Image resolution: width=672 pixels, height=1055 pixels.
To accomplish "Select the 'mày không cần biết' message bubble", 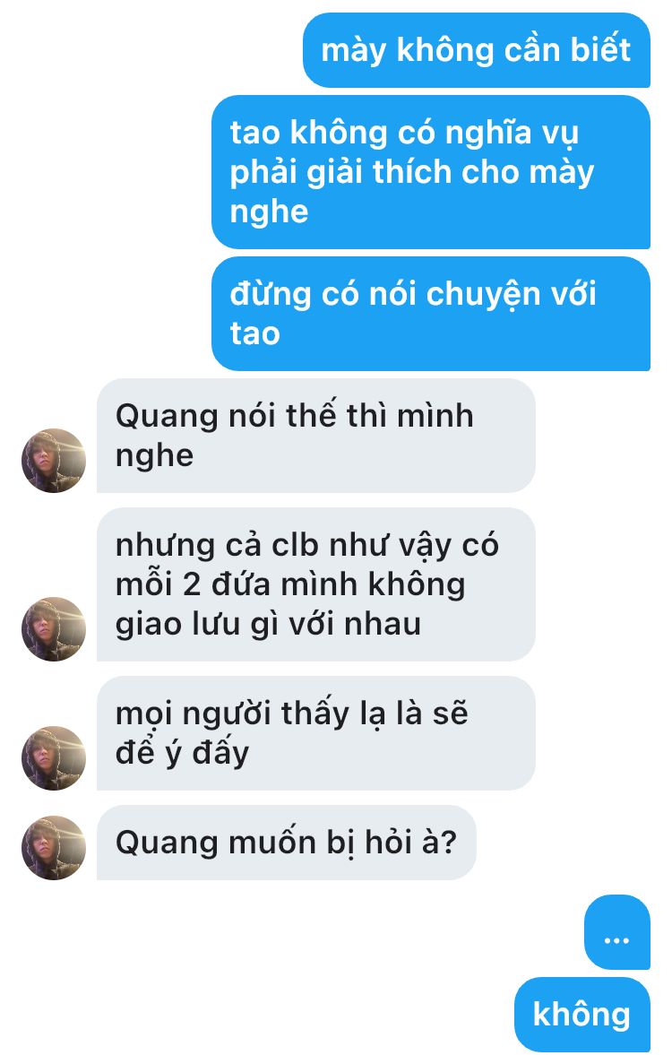I will (477, 50).
